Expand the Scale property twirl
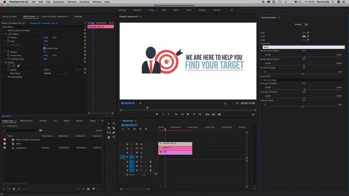 click(5, 41)
